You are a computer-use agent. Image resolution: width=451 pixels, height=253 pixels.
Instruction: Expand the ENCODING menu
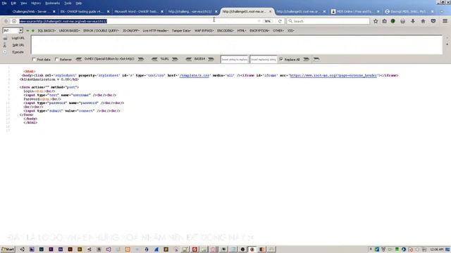pos(225,30)
